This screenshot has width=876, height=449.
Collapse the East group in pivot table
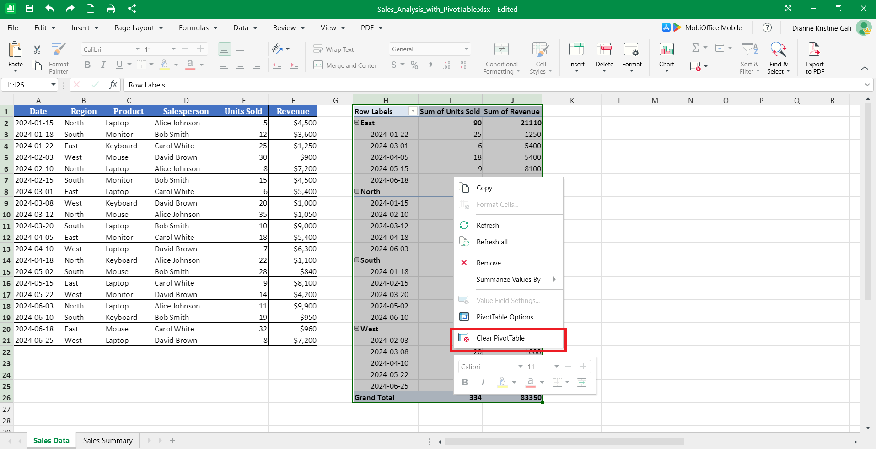tap(357, 123)
